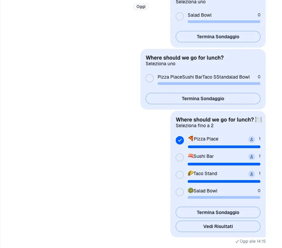Click the sushi emoji before Sushi Bar

(191, 156)
